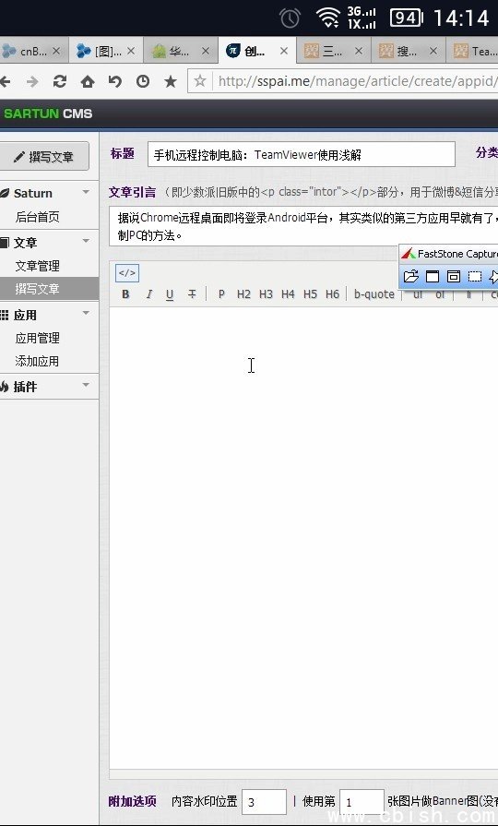This screenshot has height=826, width=498.
Task: Capture active window in FastStone Capture
Action: [x=433, y=276]
